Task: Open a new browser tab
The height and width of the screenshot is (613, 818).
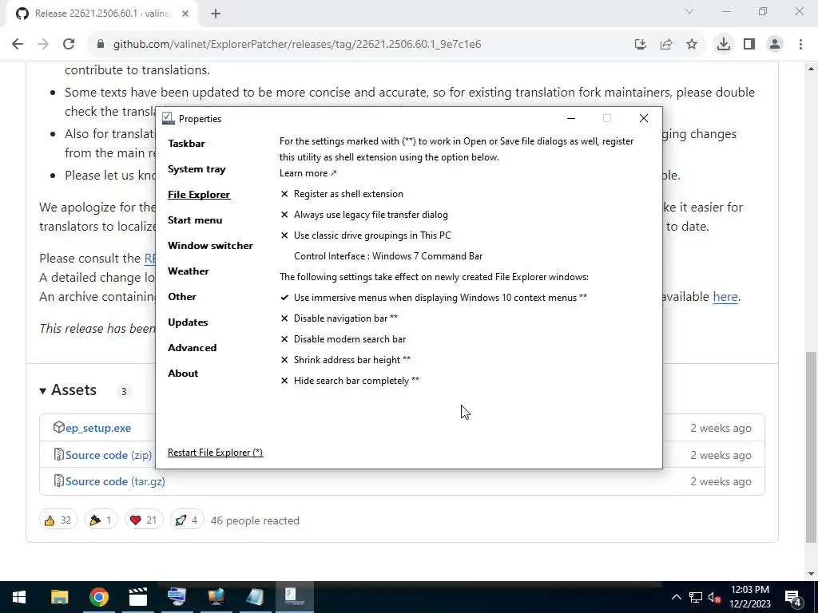Action: coord(216,14)
